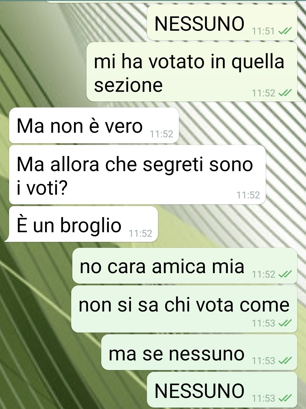Select the 'Ma non è vero' message
The image size is (306, 409).
94,125
